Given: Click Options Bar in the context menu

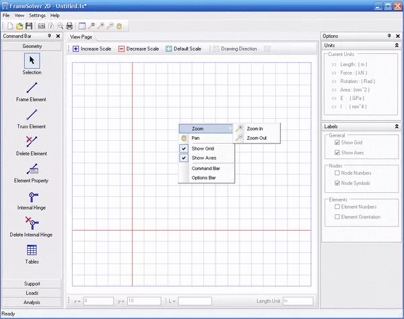Looking at the screenshot, I should pos(207,177).
